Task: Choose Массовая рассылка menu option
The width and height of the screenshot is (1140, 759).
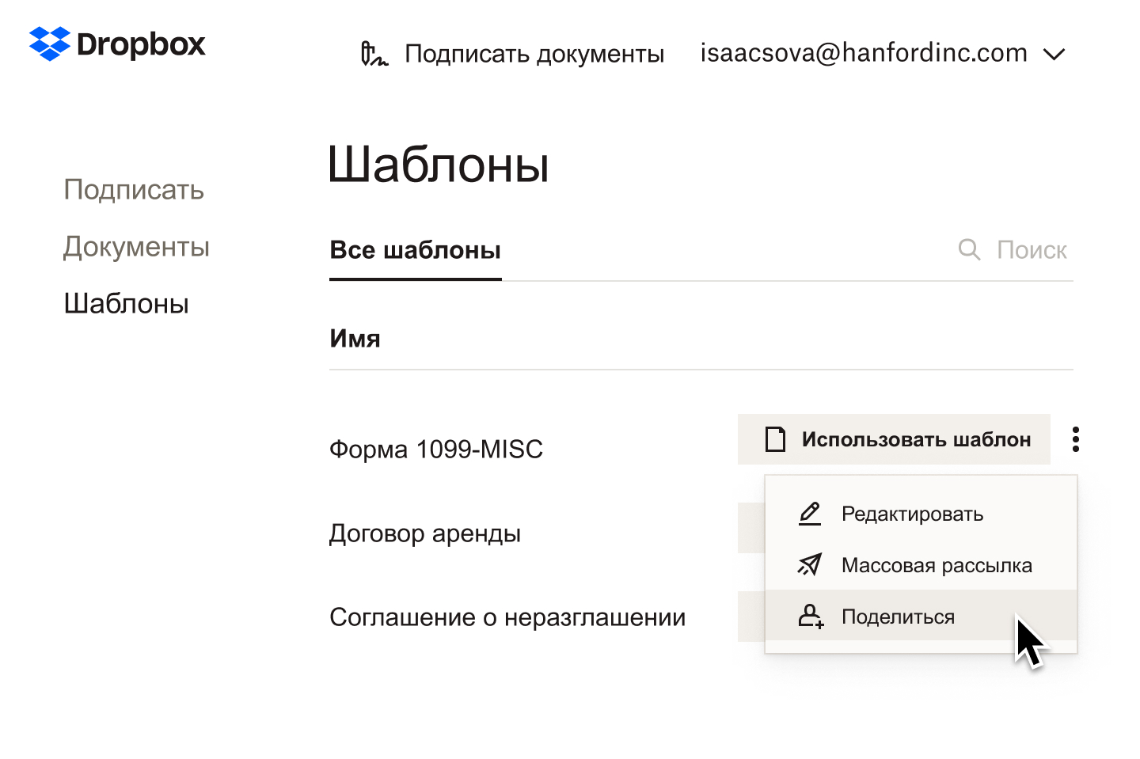Action: (937, 566)
